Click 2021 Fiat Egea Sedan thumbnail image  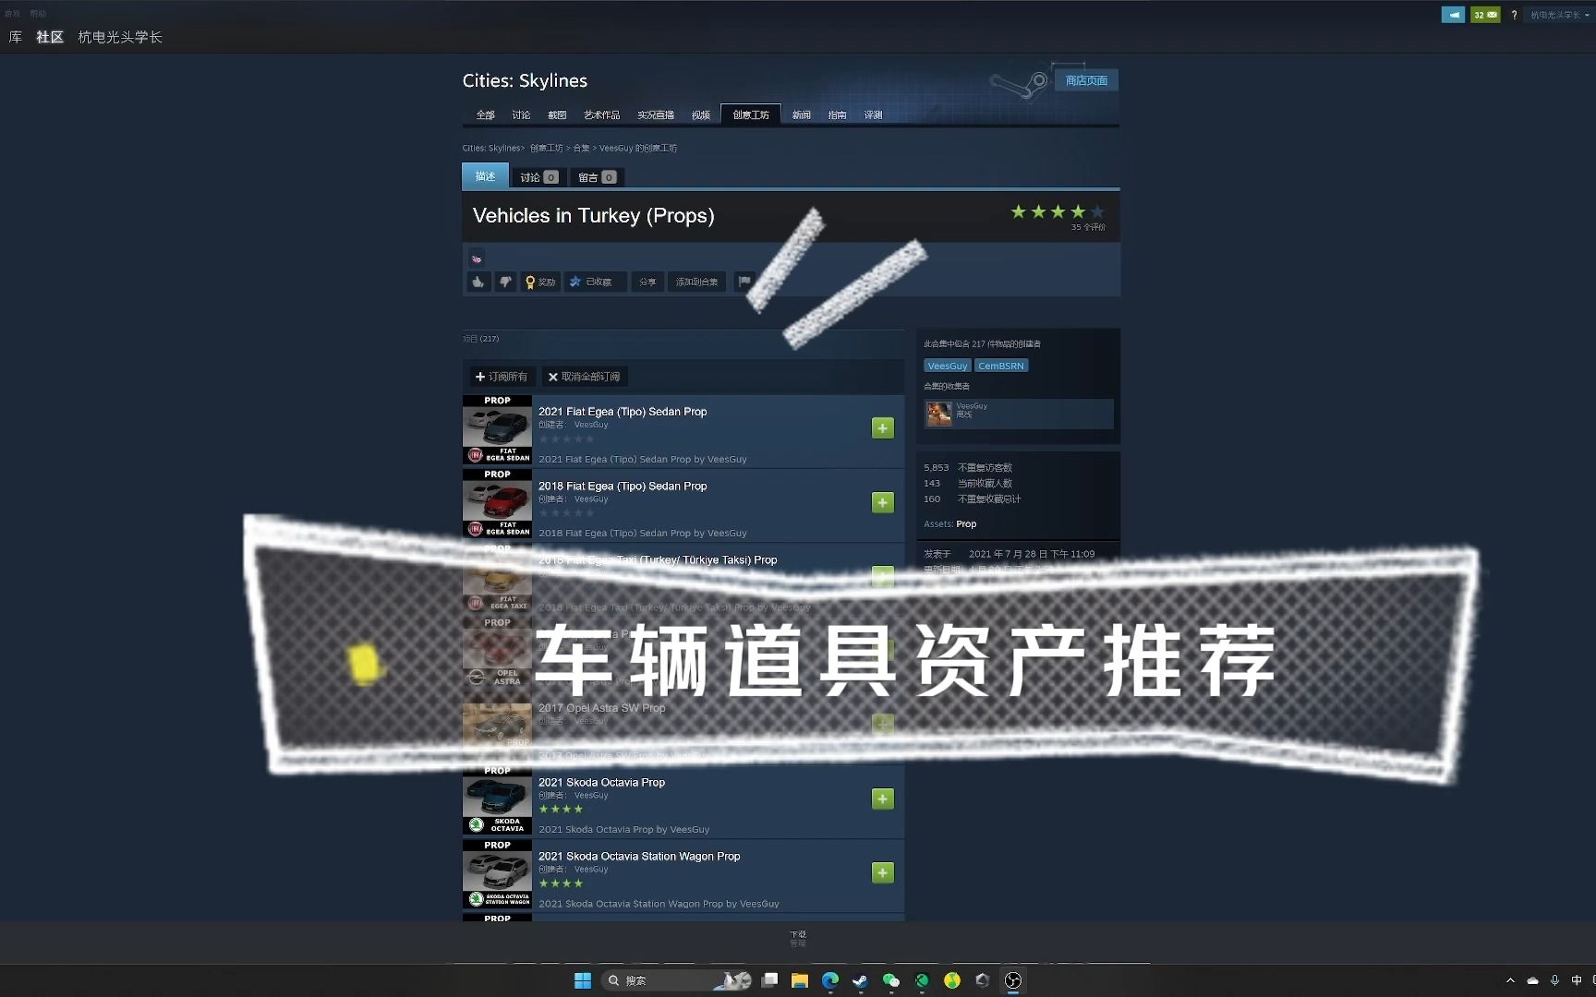point(497,429)
